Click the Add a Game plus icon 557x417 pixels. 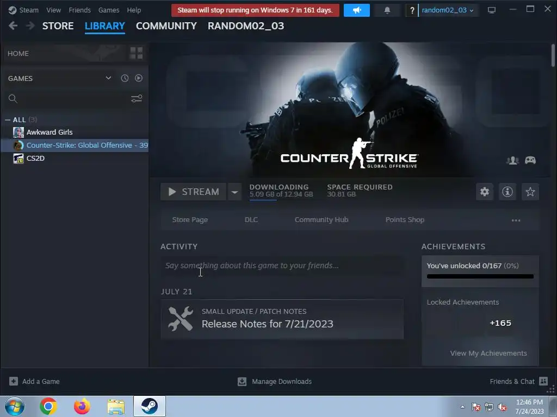click(14, 381)
